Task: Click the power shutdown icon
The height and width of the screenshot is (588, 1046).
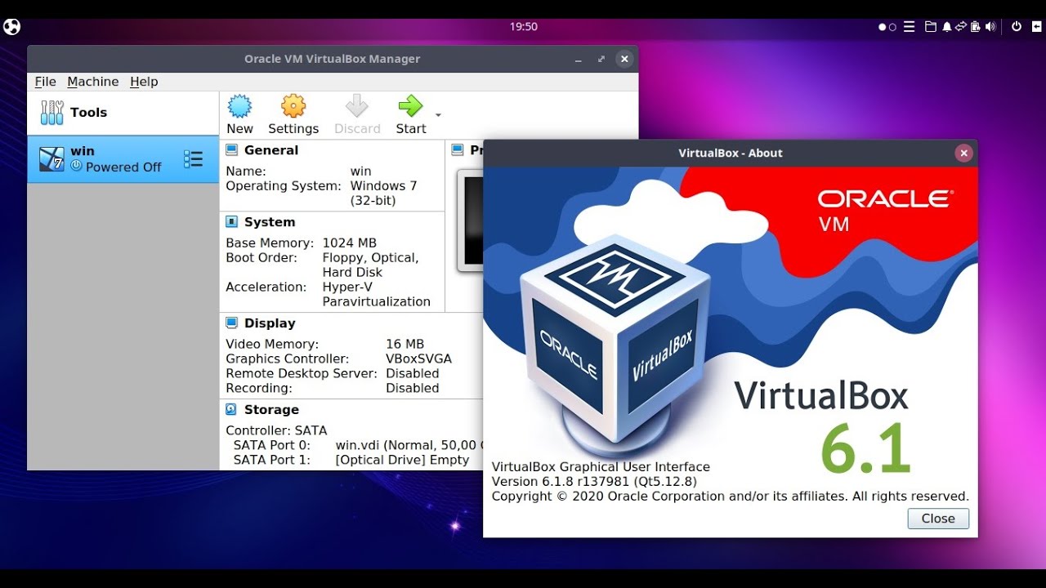Action: pyautogui.click(x=1017, y=27)
